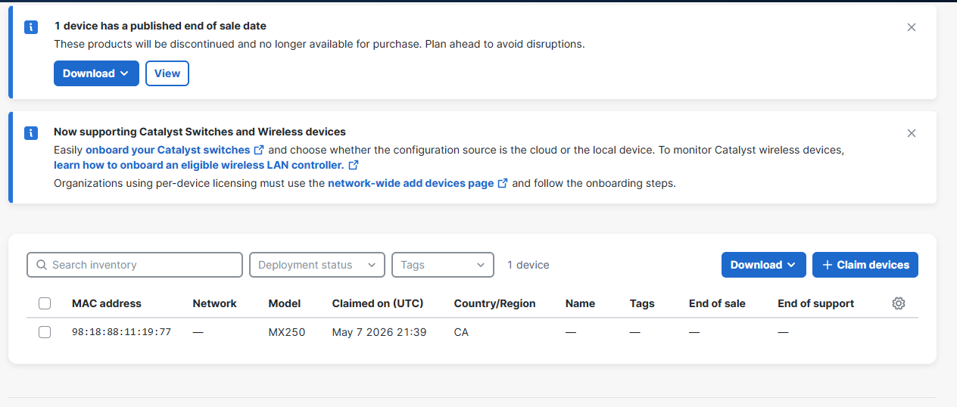The width and height of the screenshot is (957, 407).
Task: Click external link icon after onboard Catalyst switches
Action: [x=260, y=150]
